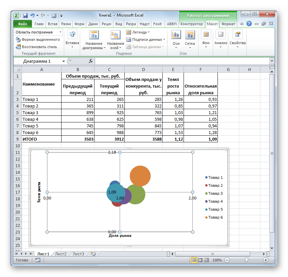Click the horizontal scrollbar right arrow
288x277 pixels.
pyautogui.click(x=264, y=254)
